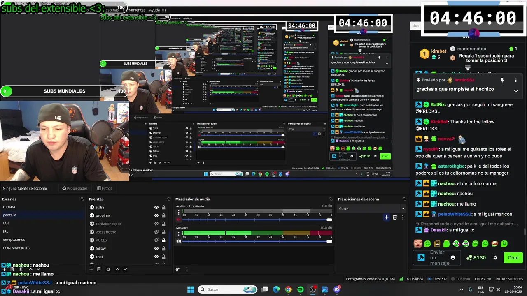Viewport: 527px width, 296px height.
Task: Hide the propinas source with its eye icon
Action: 156,215
